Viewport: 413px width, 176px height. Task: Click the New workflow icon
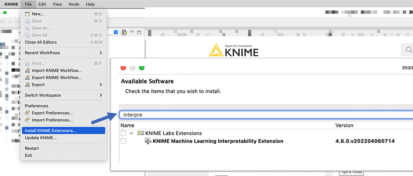(28, 14)
